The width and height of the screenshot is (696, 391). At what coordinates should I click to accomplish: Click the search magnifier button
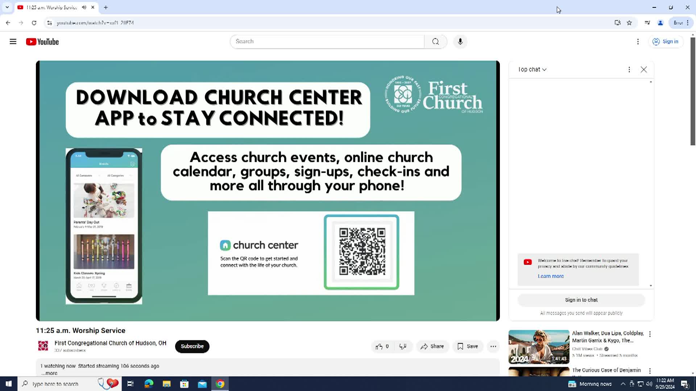pyautogui.click(x=435, y=42)
